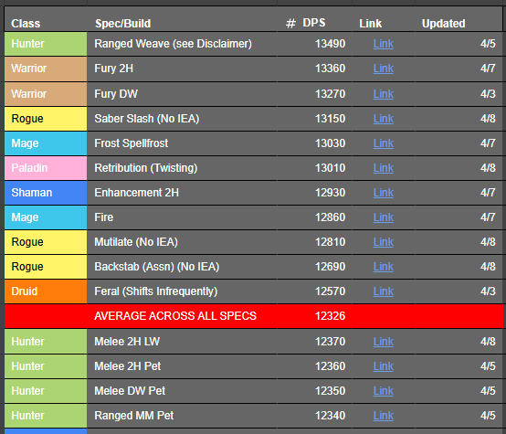Open the Link for Fury 2H

[383, 69]
